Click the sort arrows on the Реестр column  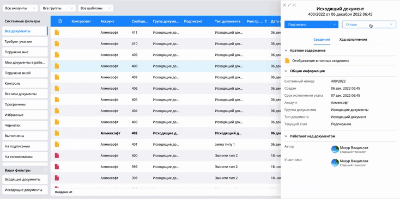[x=265, y=21]
